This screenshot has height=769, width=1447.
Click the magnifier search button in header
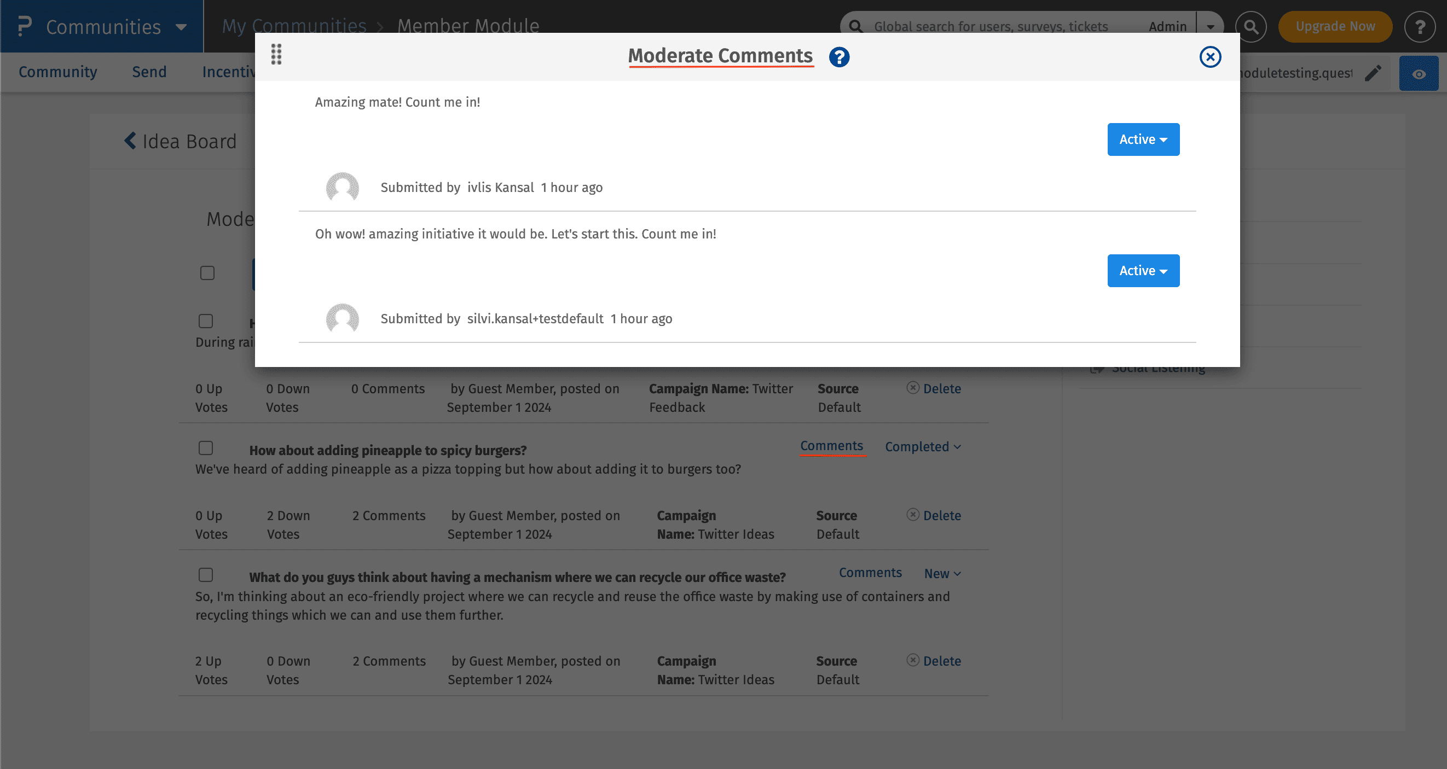coord(1251,26)
